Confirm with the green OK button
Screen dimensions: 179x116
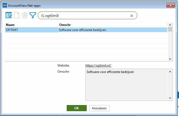pos(77,108)
